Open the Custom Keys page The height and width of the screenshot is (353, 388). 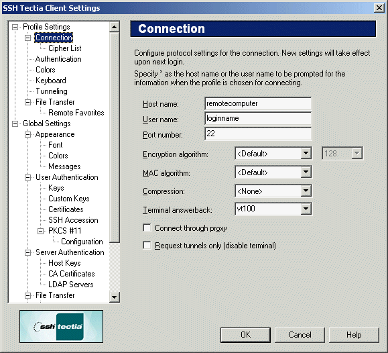tap(69, 199)
